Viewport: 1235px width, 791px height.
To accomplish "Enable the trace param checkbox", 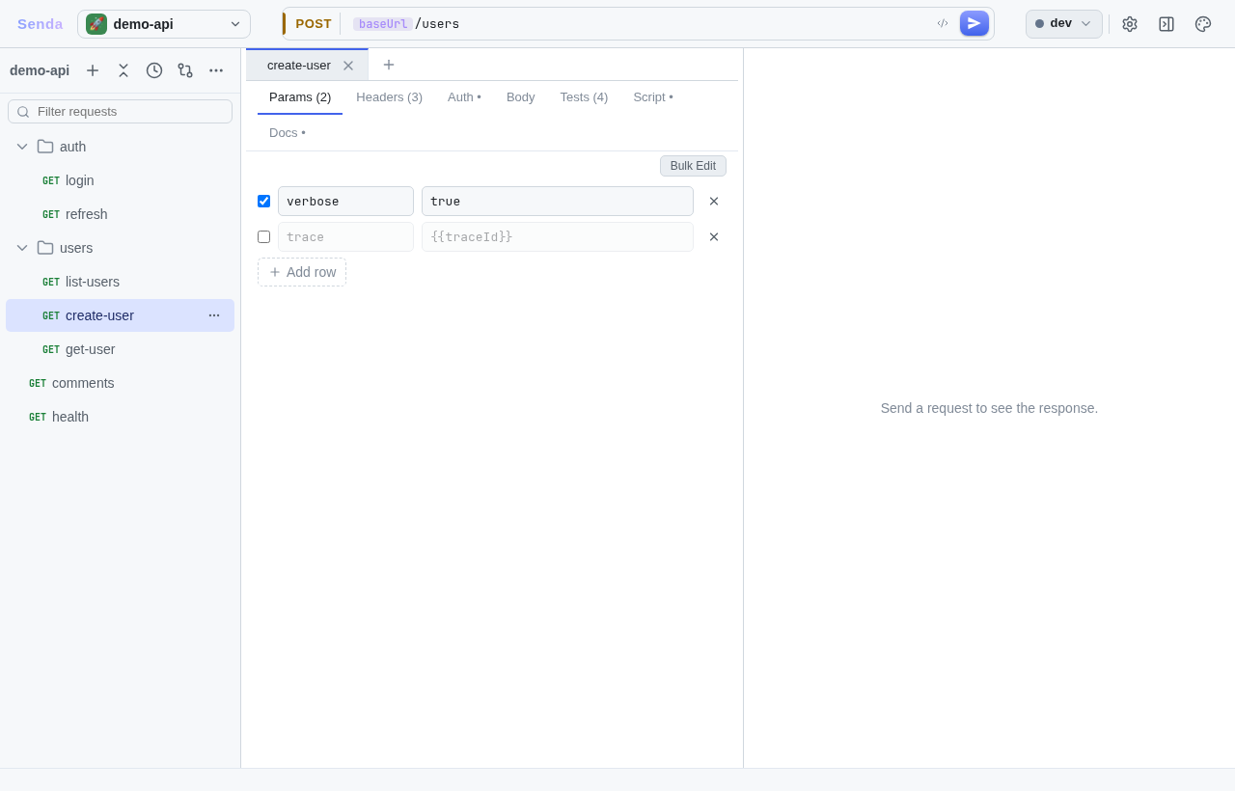I will pos(263,237).
